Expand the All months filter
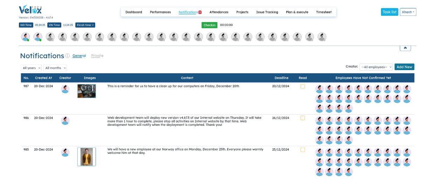 point(55,68)
